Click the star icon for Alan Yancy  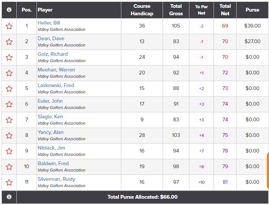[x=9, y=135]
